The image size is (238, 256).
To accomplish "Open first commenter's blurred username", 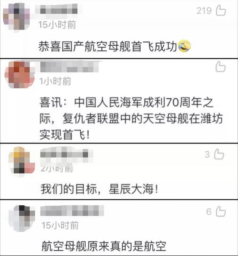I will (59, 10).
